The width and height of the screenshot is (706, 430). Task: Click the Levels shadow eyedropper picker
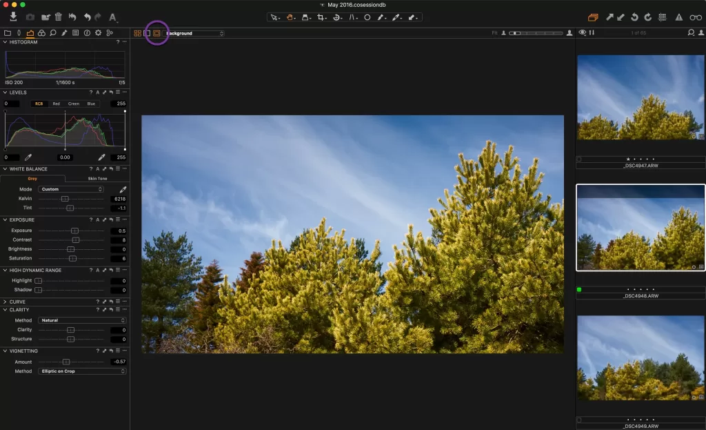point(28,157)
